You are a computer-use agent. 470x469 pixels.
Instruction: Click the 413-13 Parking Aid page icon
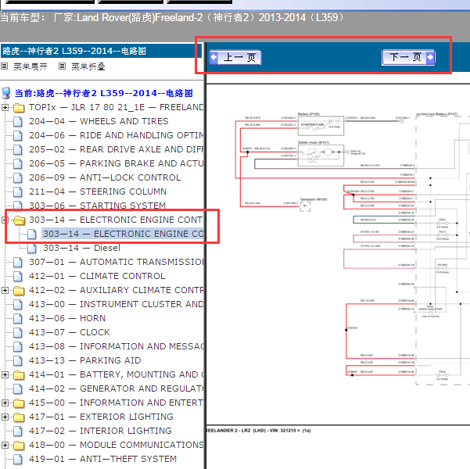point(18,361)
